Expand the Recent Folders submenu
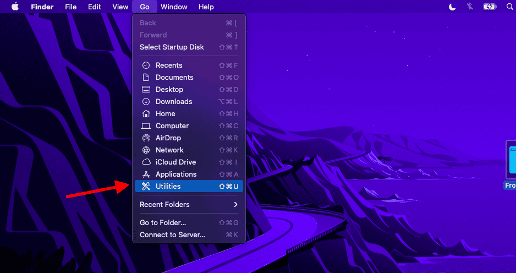This screenshot has width=516, height=273. (x=188, y=205)
